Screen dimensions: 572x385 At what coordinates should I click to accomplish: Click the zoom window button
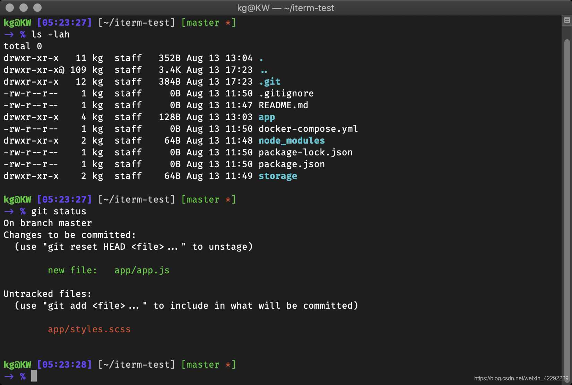pyautogui.click(x=37, y=8)
